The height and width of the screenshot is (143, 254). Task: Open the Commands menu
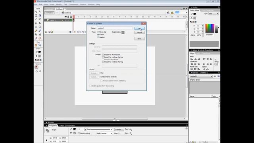click(73, 4)
